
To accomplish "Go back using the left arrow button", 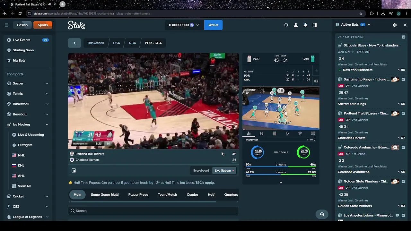I will [x=74, y=43].
